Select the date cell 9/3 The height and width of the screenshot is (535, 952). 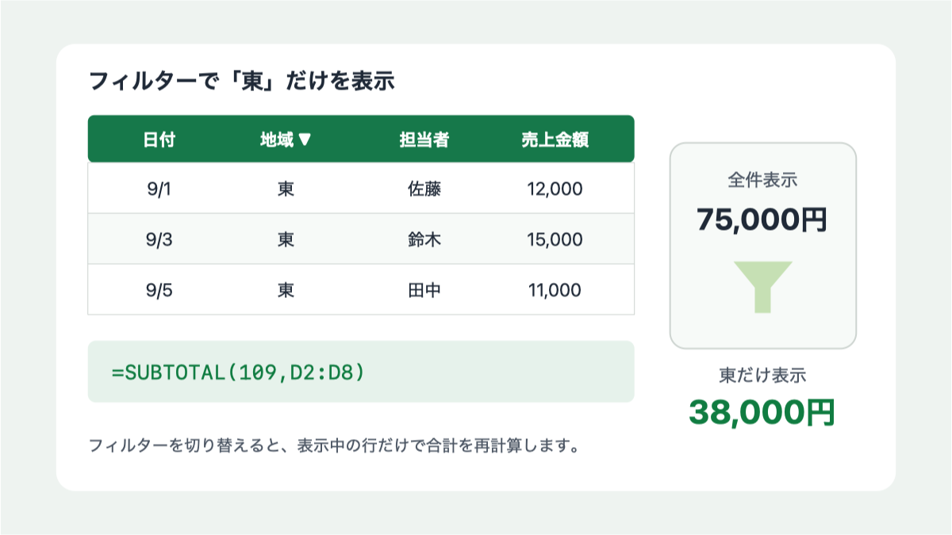[159, 239]
